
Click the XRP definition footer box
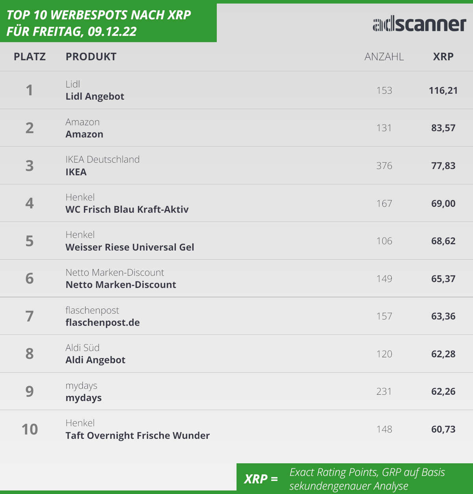point(355,478)
